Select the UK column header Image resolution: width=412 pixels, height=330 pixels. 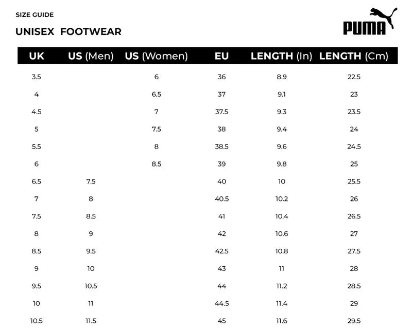[37, 56]
